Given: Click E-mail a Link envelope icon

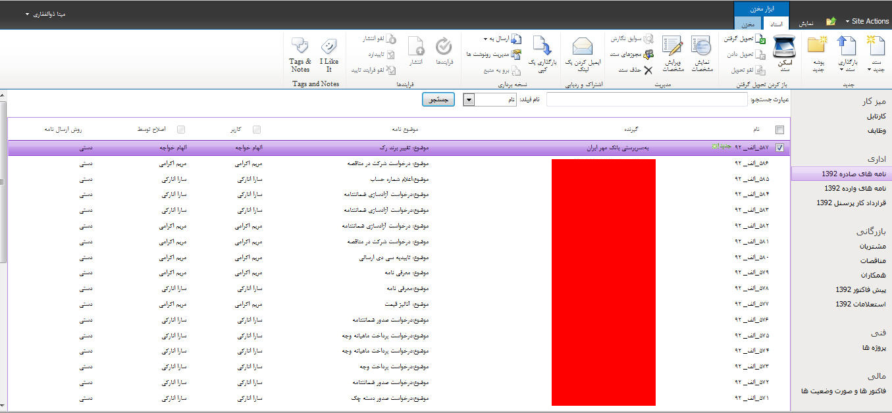Looking at the screenshot, I should point(583,46).
